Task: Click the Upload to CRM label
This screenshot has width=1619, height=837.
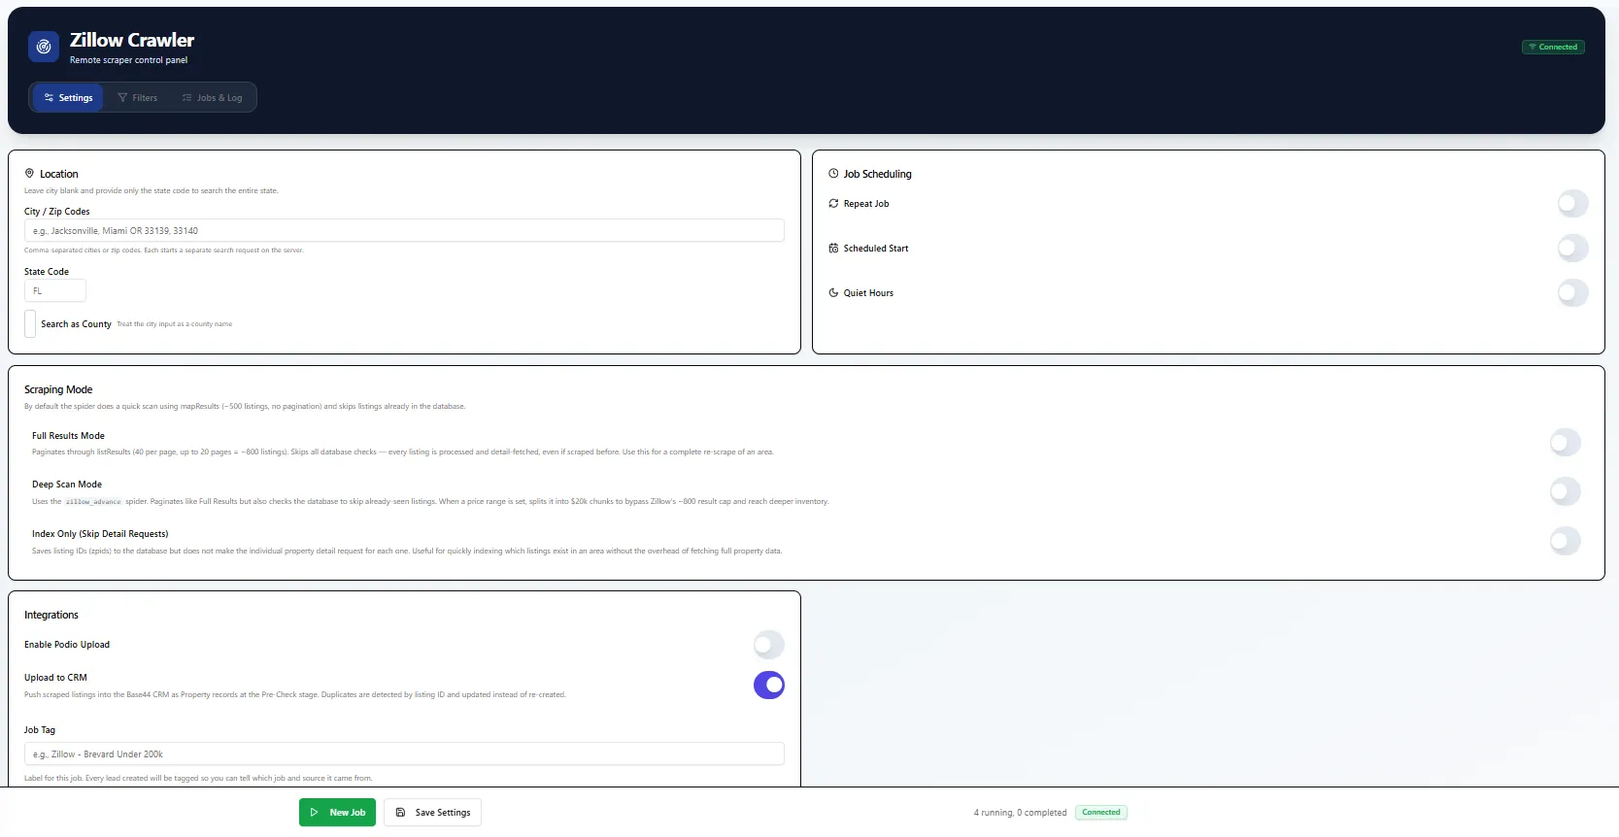Action: (x=55, y=678)
